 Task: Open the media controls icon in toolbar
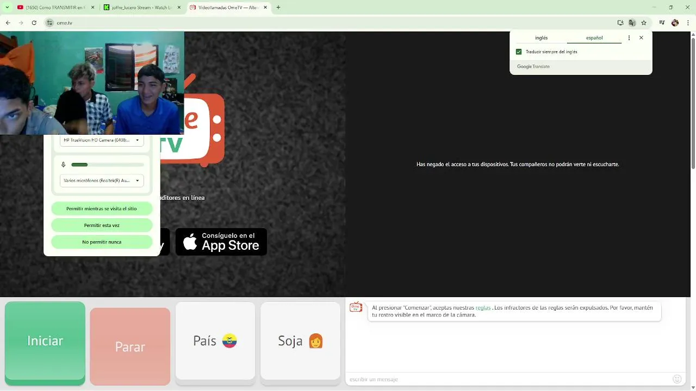coord(662,23)
